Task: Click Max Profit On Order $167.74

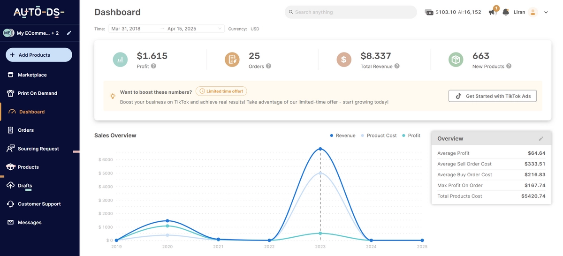Action: click(491, 185)
